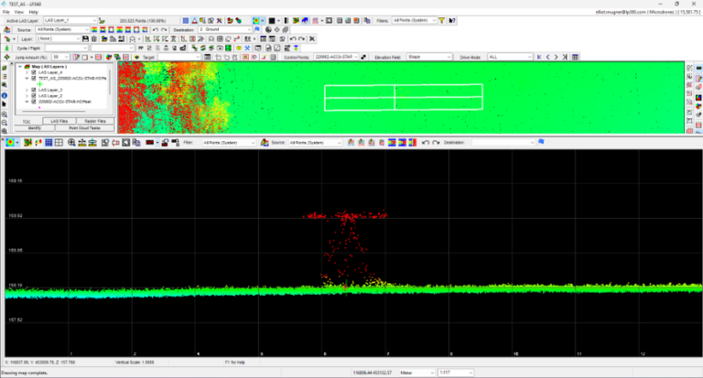Viewport: 703px width, 378px height.
Task: Open profile view Filter dropdown
Action: (229, 143)
